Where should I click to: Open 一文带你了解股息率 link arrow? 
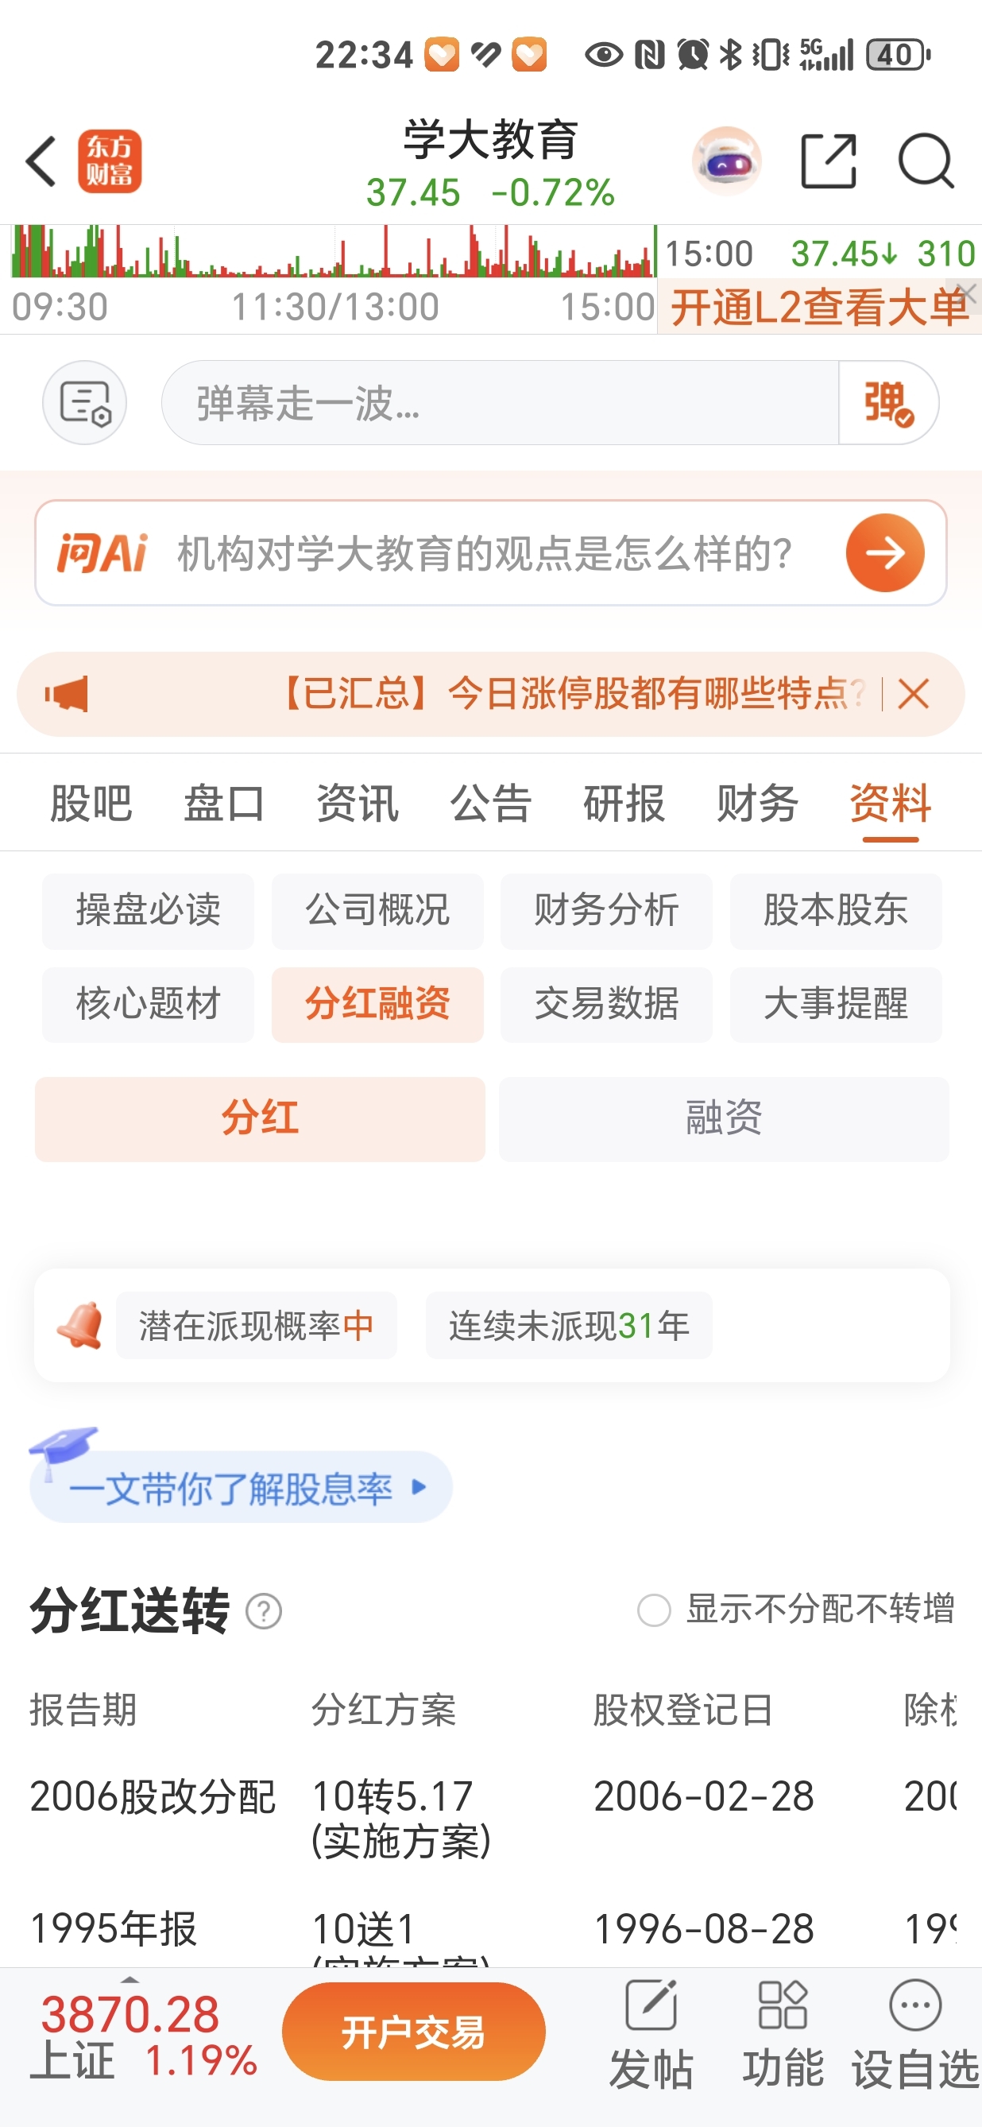(x=419, y=1487)
